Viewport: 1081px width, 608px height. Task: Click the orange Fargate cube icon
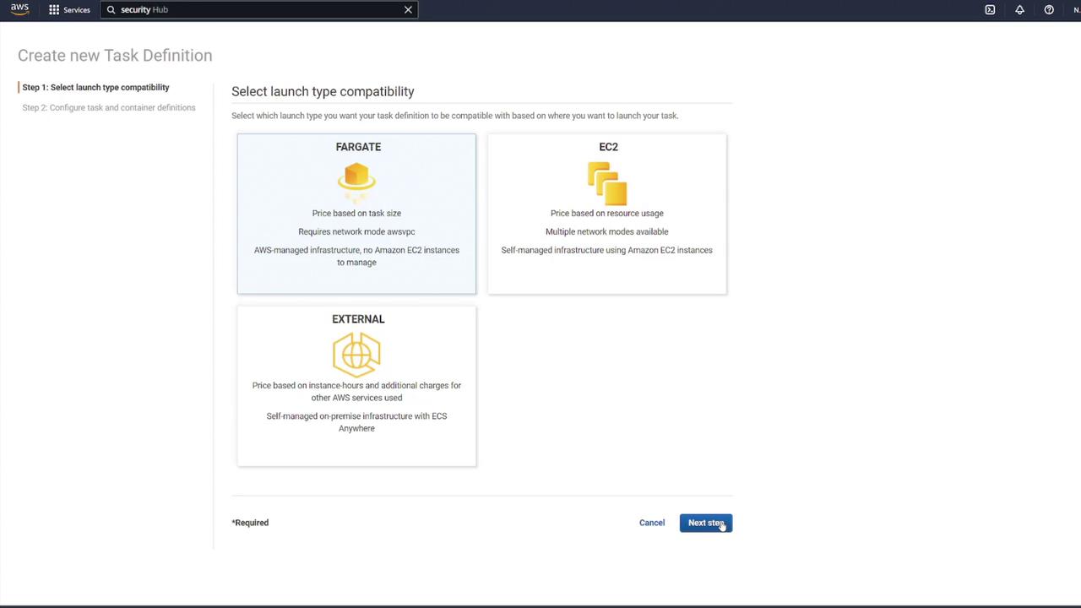pos(356,178)
